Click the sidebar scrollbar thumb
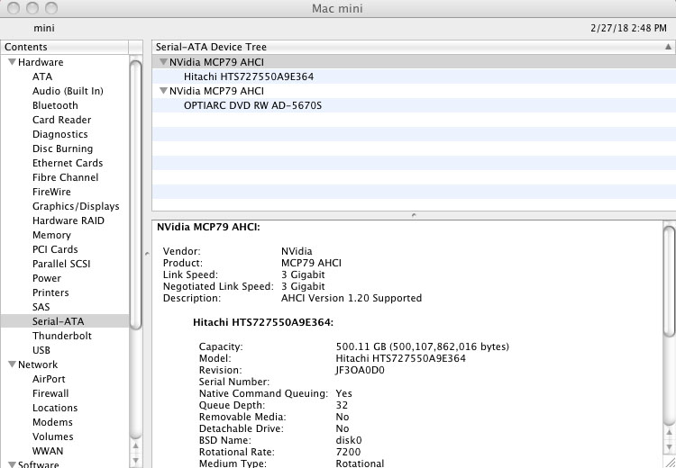Screen dimensions: 676x468 point(135,194)
